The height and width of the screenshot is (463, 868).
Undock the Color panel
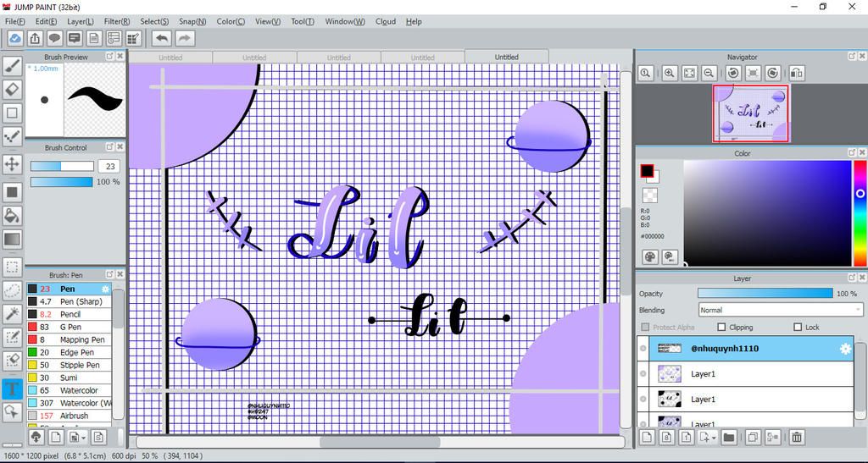[x=851, y=153]
